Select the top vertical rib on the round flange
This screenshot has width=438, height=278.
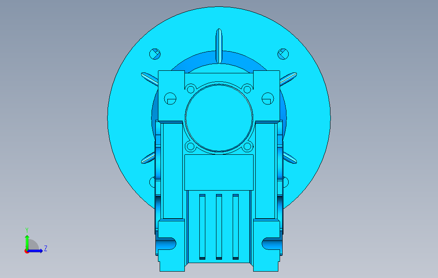pyautogui.click(x=219, y=46)
